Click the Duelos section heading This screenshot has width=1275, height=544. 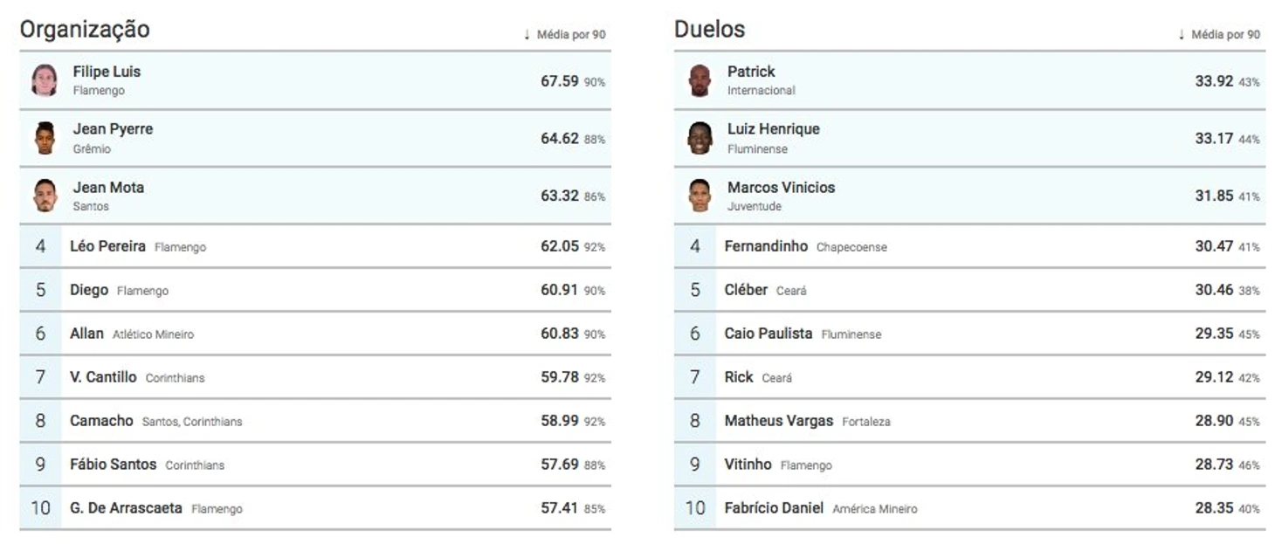pyautogui.click(x=709, y=30)
